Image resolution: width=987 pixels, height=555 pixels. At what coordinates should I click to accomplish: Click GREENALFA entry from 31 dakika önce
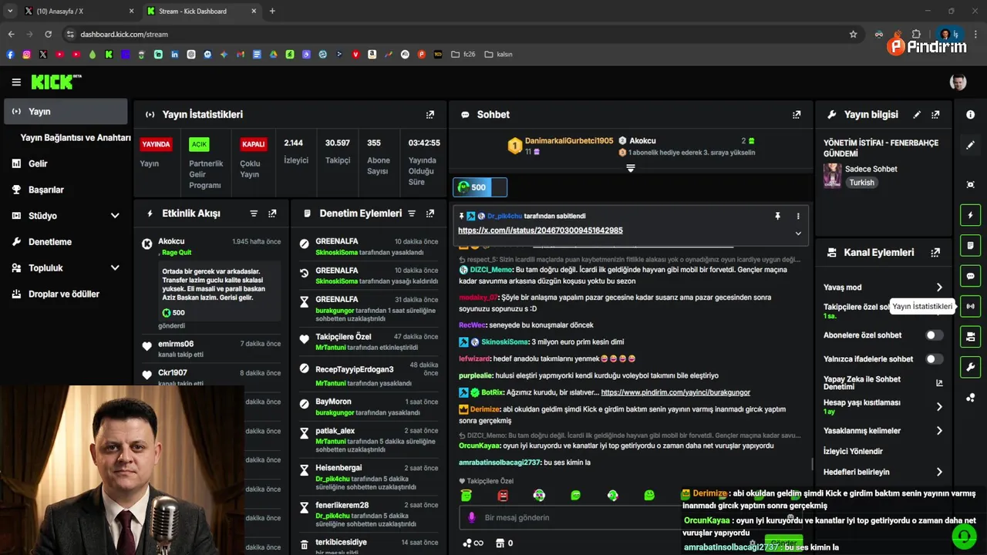tap(369, 309)
